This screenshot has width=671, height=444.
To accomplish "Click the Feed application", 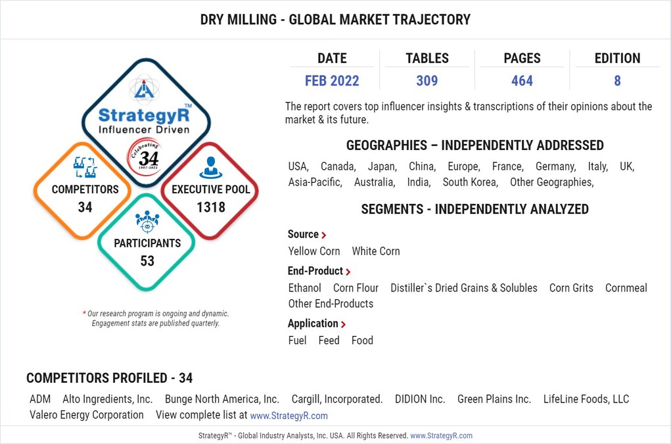I will click(329, 340).
